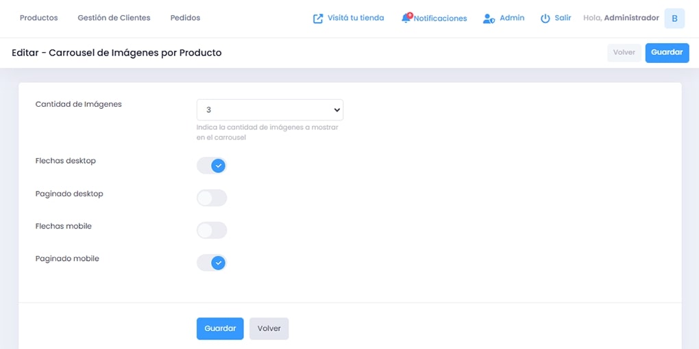699x349 pixels.
Task: Open the Productos menu
Action: point(39,18)
